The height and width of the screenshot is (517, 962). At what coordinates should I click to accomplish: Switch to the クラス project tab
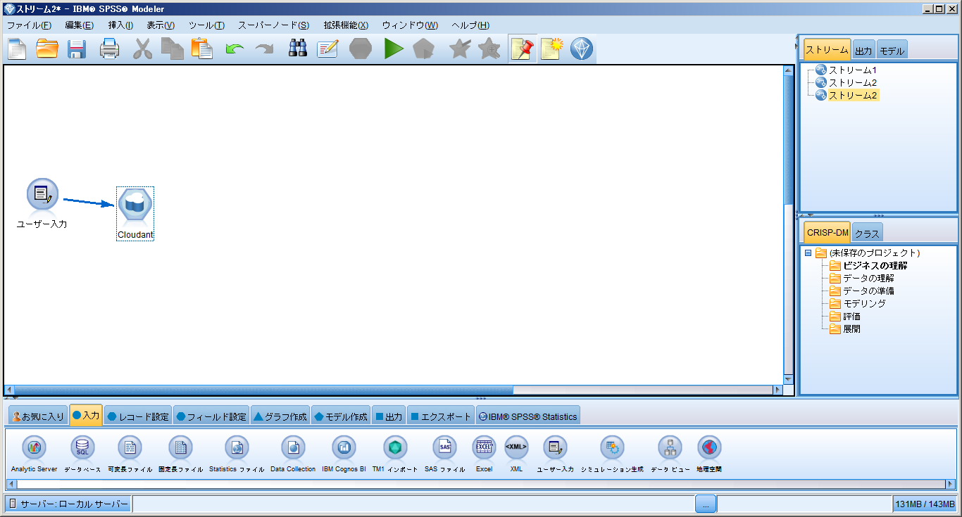tap(867, 233)
